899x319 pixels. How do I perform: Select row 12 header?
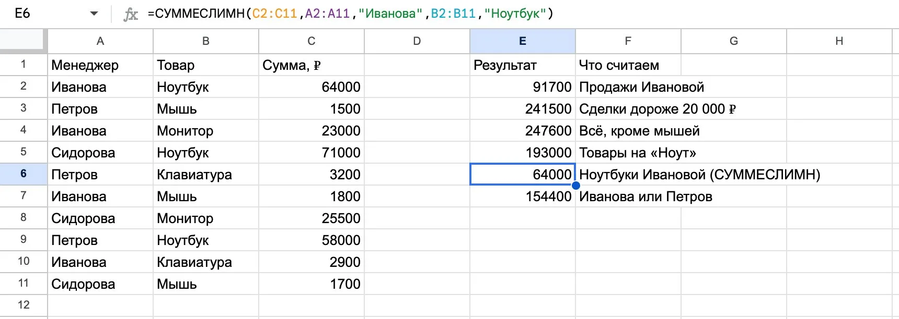click(24, 305)
